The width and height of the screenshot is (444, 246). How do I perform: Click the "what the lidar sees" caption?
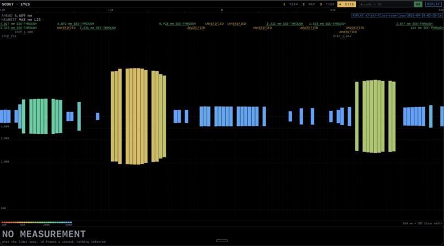(53, 242)
